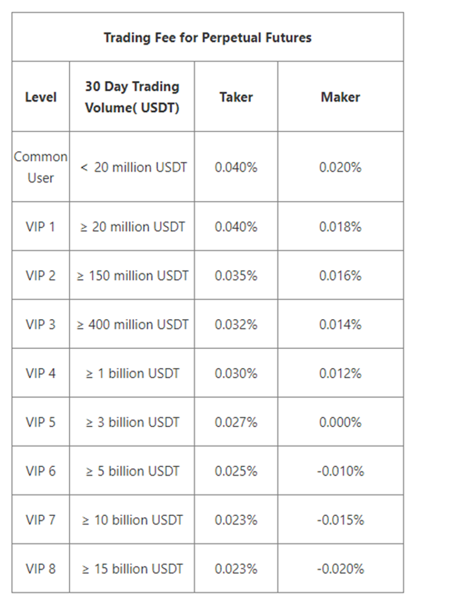Click the Common User level cell
The width and height of the screenshot is (451, 595).
(x=40, y=167)
